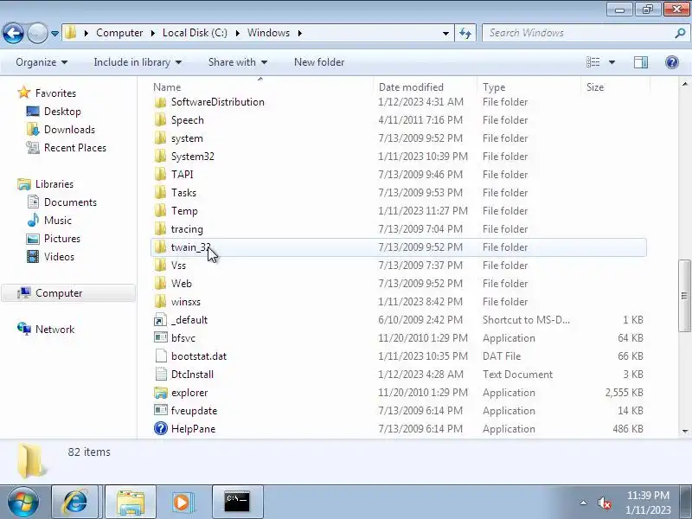Navigate to Computer breadcrumb
The width and height of the screenshot is (692, 519).
[x=119, y=33]
